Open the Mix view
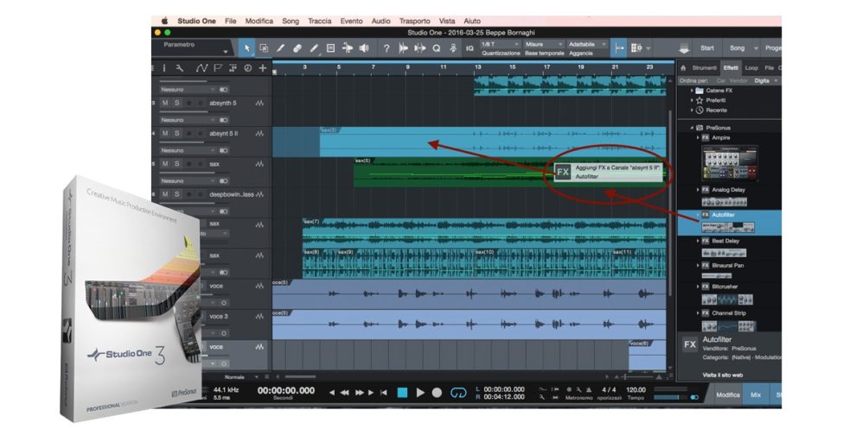Viewport: 856px width, 448px height. point(755,394)
